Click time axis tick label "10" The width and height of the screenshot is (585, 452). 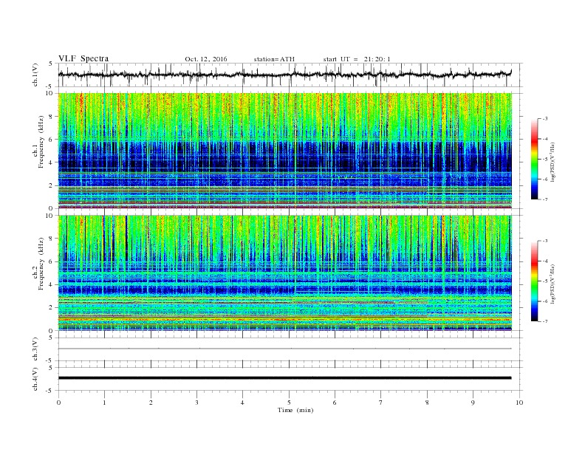519,403
